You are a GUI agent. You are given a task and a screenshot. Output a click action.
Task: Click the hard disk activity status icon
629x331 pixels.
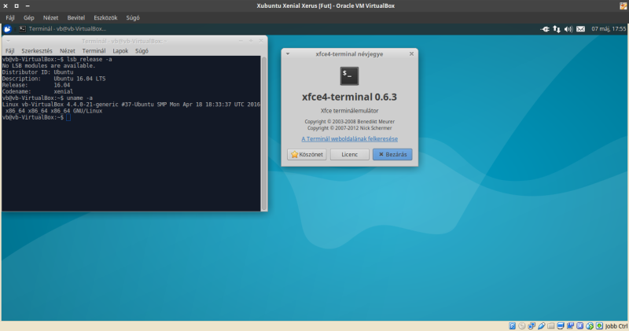(513, 326)
